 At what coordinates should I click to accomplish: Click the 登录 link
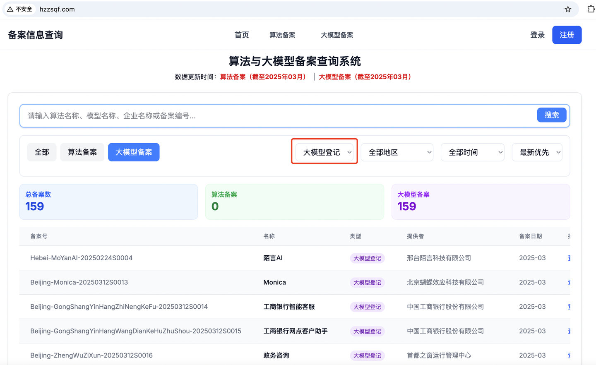pyautogui.click(x=537, y=35)
